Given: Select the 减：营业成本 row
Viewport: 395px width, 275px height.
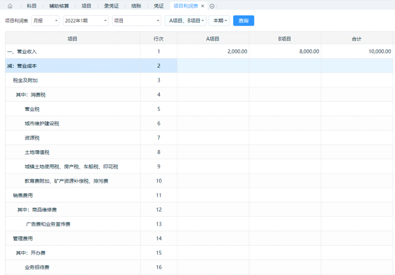Looking at the screenshot, I should [199, 66].
